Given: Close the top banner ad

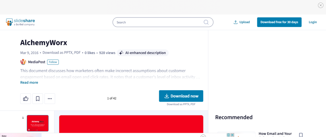Looking at the screenshot, I should (320, 5).
